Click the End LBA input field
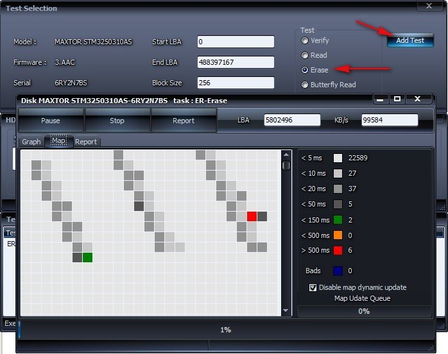Viewport: 448px width, 354px height. pyautogui.click(x=236, y=62)
